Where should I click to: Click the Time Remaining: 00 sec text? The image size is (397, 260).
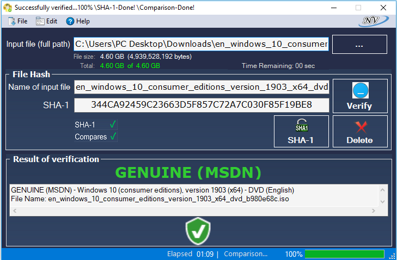coord(278,66)
